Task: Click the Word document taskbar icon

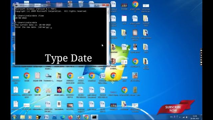Action: 46,117
